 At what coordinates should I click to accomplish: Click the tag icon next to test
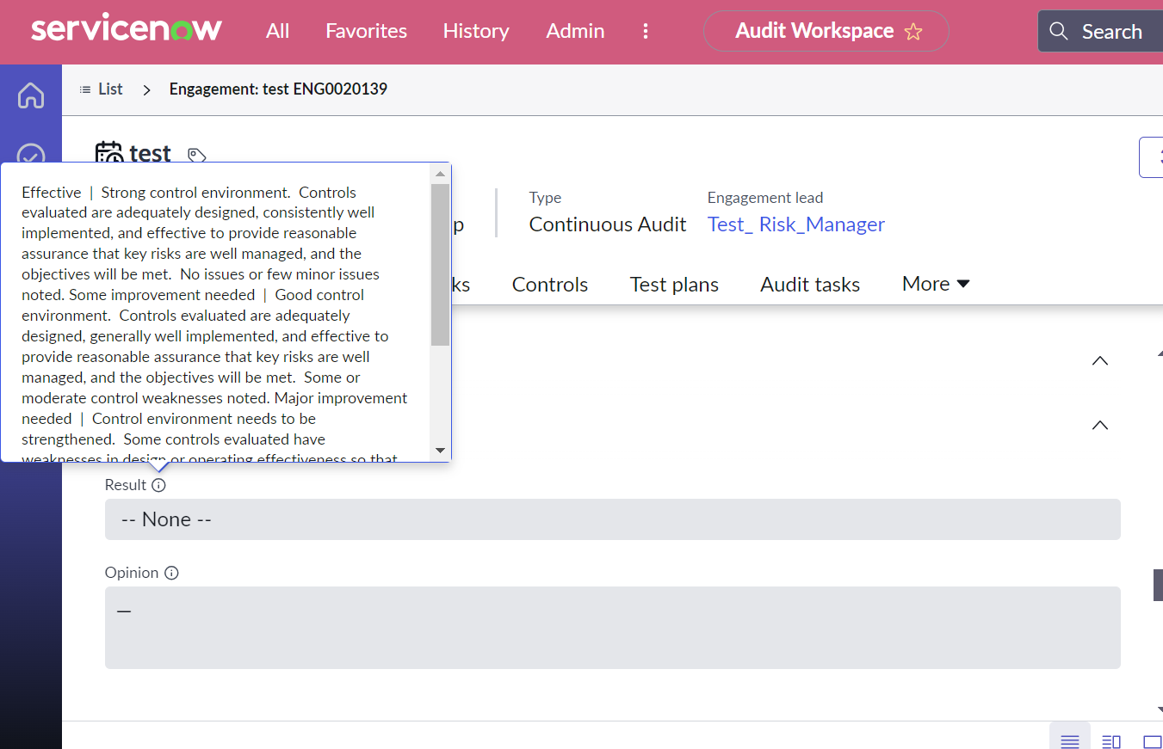197,156
